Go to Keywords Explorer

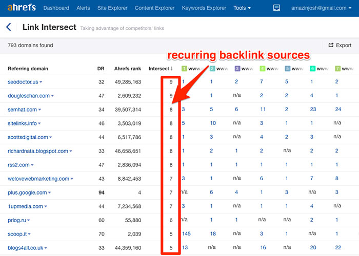(x=204, y=8)
